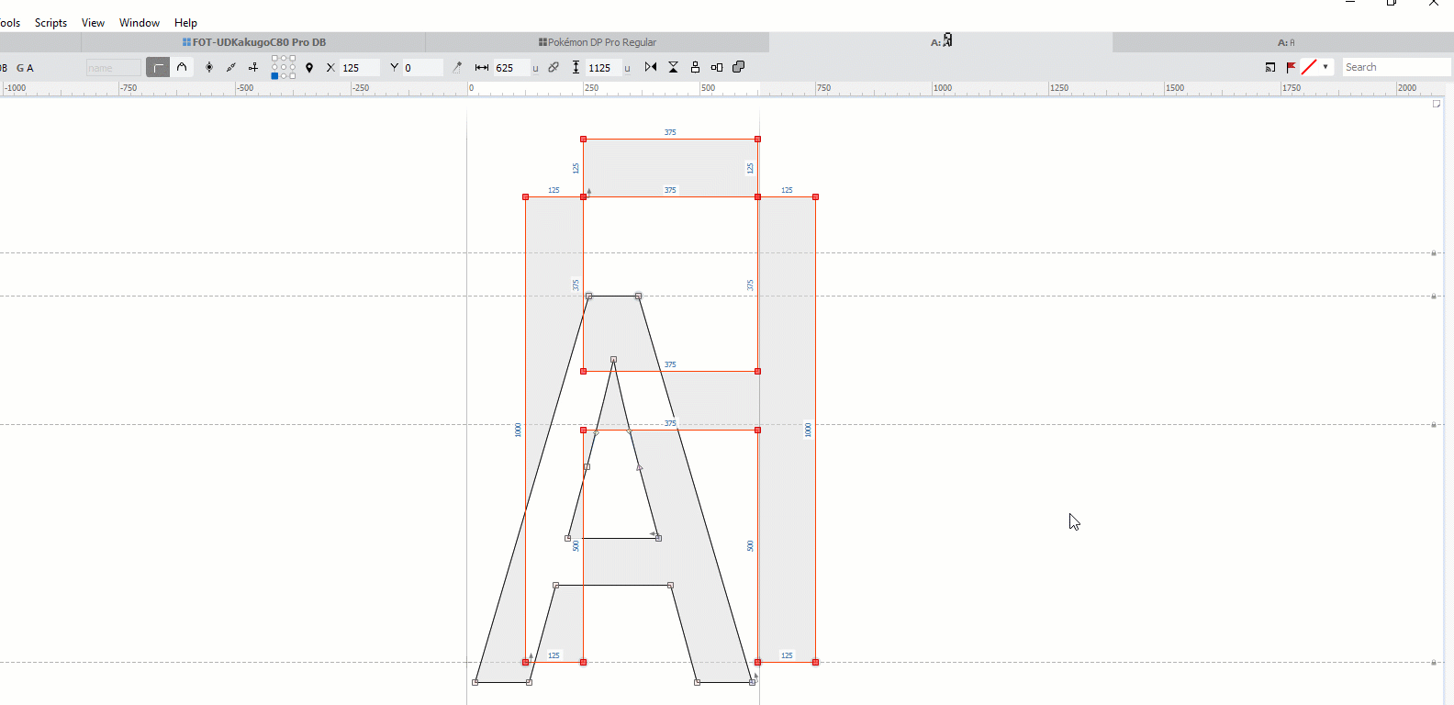1454x705 pixels.
Task: Flip the selection vertically
Action: point(673,67)
